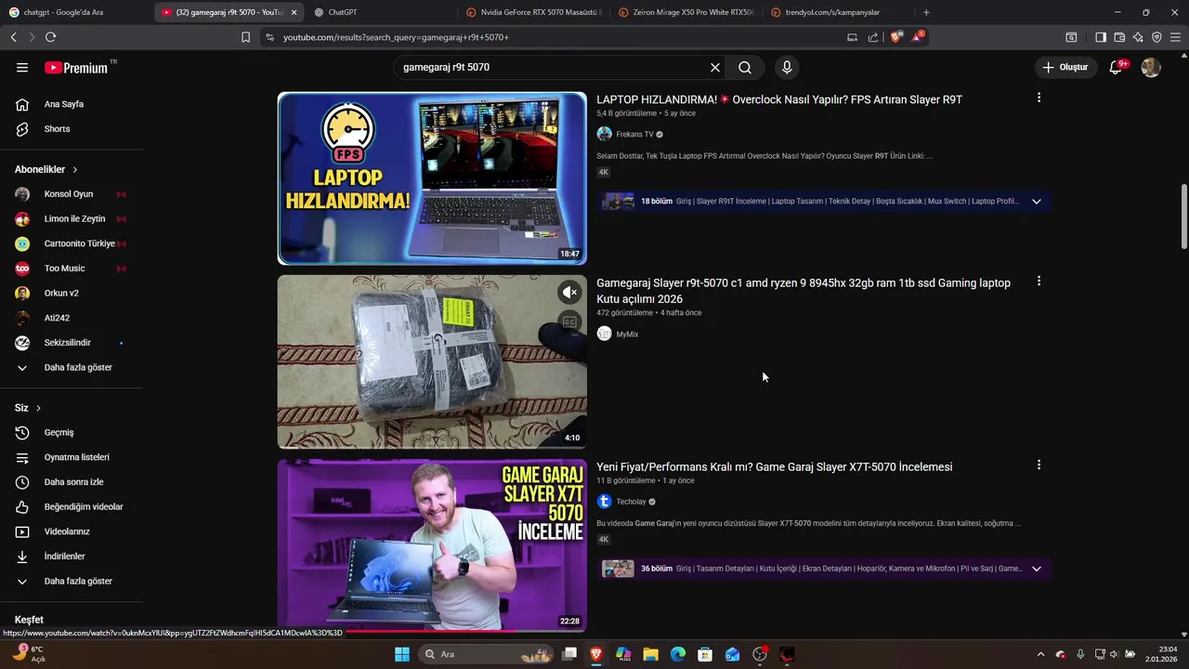
Task: Open the account avatar menu
Action: point(1151,67)
